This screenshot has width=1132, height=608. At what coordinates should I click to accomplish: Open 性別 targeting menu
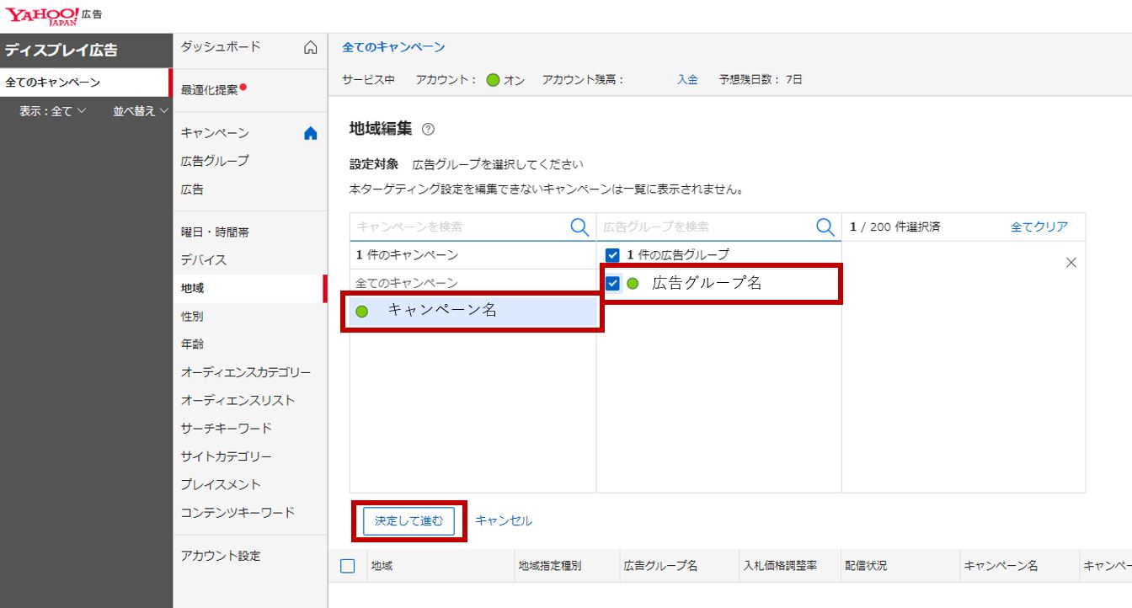pos(192,317)
